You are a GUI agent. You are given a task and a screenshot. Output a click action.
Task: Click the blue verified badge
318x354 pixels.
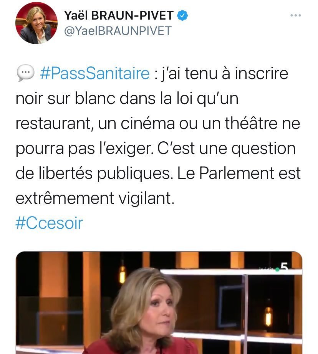coord(182,15)
